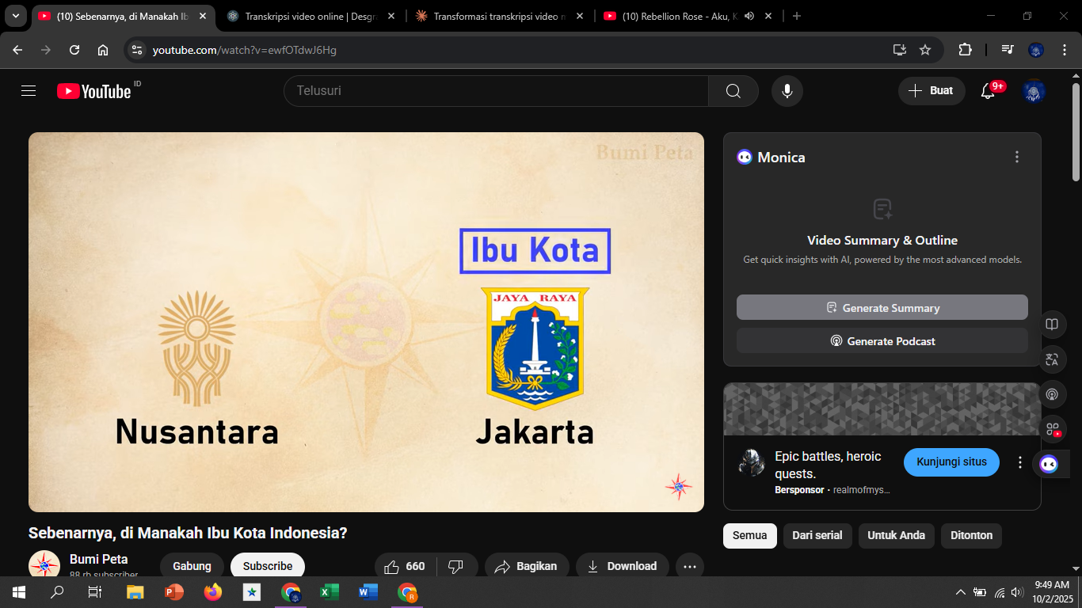The image size is (1082, 608).
Task: Go back to the previous page
Action: (17, 50)
